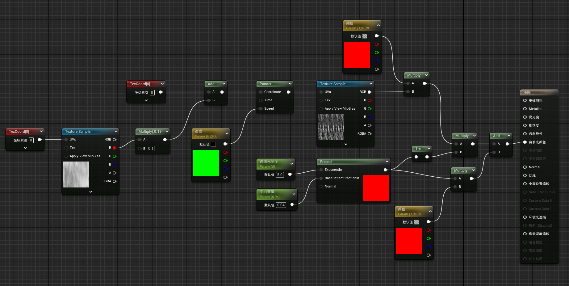This screenshot has width=569, height=286.
Task: Click the 1-x node output pin
Action: coord(427,157)
